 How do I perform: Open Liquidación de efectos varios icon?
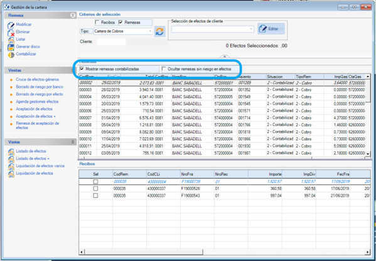tap(11, 166)
